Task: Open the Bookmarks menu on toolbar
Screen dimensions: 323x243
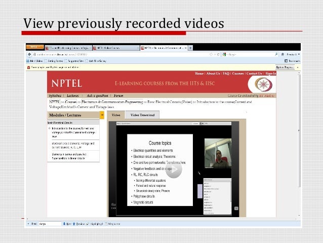Action: 292,61
